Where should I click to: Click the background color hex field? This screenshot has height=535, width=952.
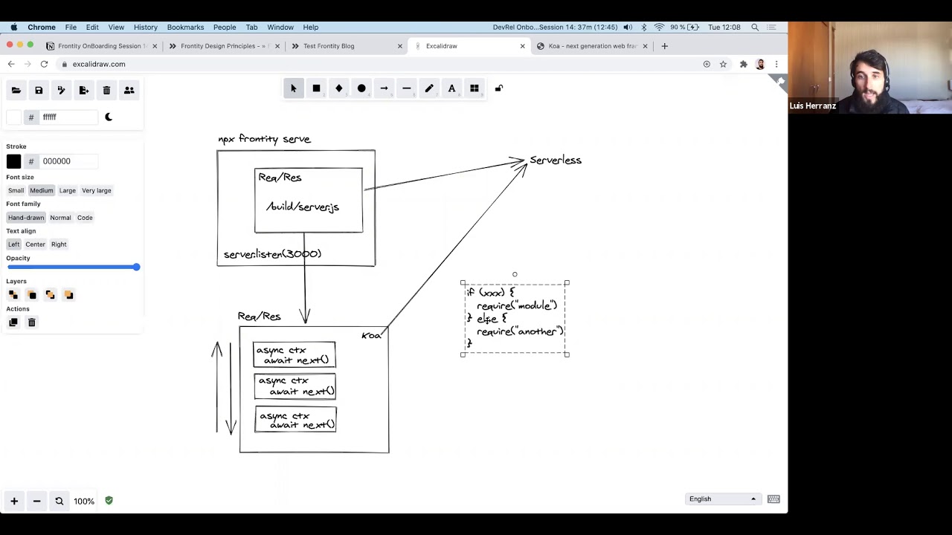68,117
